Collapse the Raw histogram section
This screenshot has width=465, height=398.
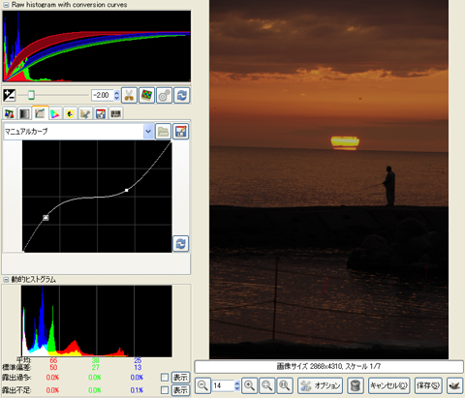point(6,5)
